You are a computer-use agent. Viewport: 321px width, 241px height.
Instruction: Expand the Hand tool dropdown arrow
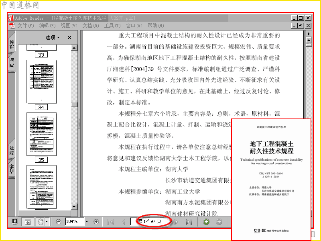[47, 222]
